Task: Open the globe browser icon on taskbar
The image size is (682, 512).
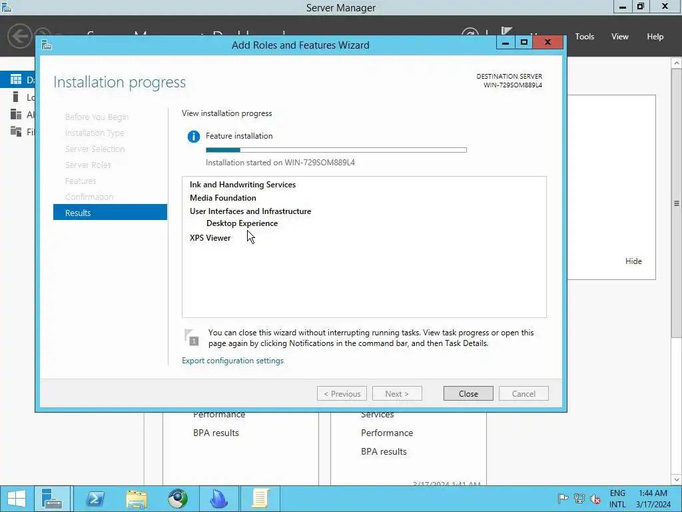Action: click(x=178, y=499)
